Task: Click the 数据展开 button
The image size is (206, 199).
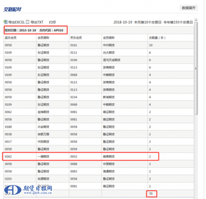Action: [x=189, y=8]
